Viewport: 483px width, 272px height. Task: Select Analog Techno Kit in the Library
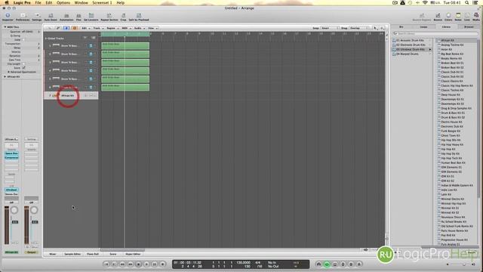click(452, 45)
